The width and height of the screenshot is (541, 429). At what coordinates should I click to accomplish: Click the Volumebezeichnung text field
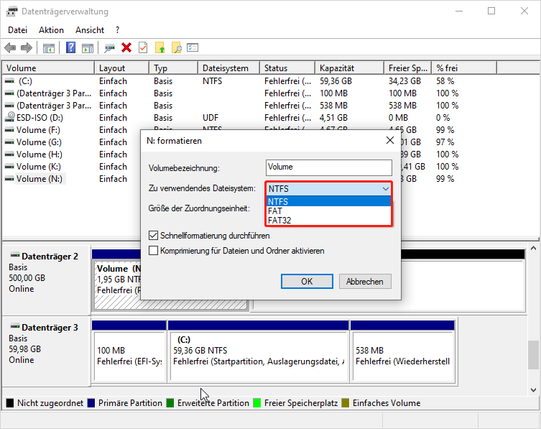pos(329,167)
